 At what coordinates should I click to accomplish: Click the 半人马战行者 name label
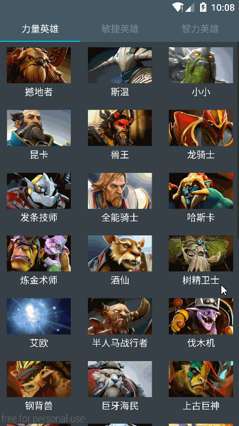pos(120,343)
